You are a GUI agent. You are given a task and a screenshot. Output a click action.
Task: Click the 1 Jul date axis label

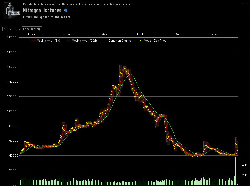pos(140,34)
